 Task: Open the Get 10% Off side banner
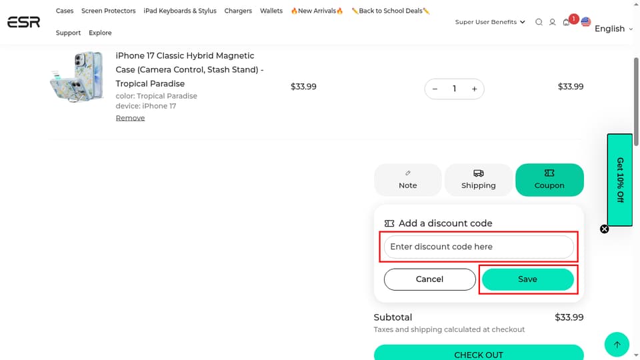[619, 180]
